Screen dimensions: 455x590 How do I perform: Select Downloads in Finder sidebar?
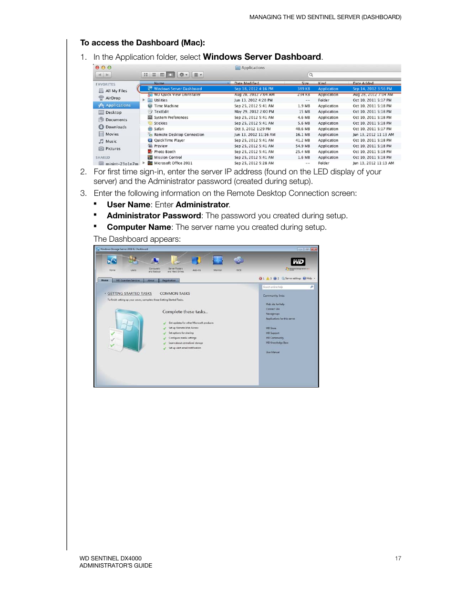116,127
